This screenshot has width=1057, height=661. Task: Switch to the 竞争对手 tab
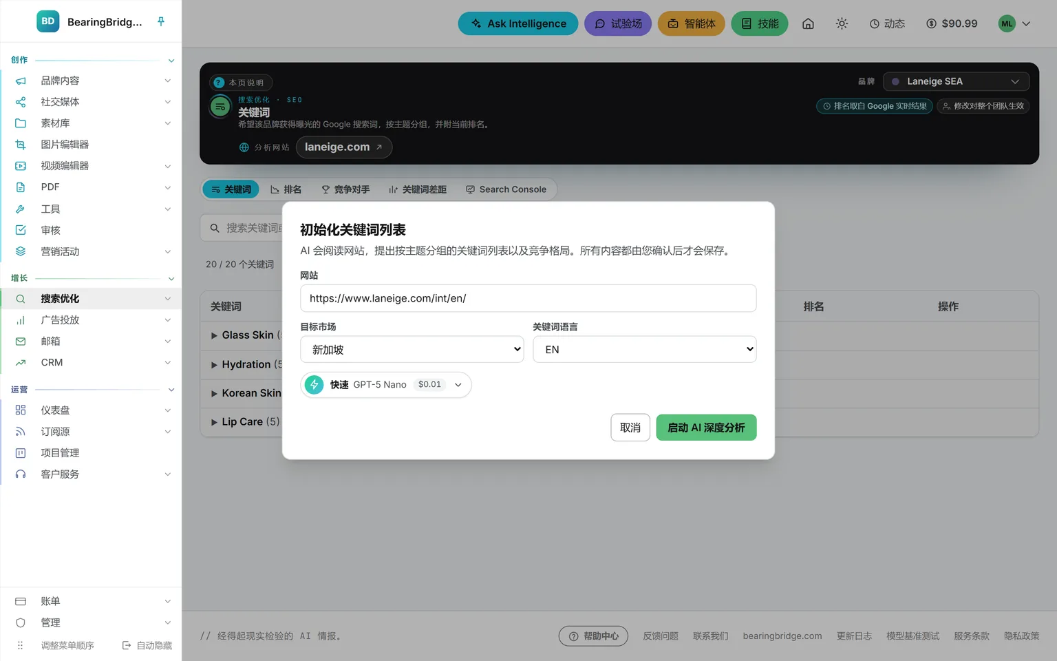[345, 189]
